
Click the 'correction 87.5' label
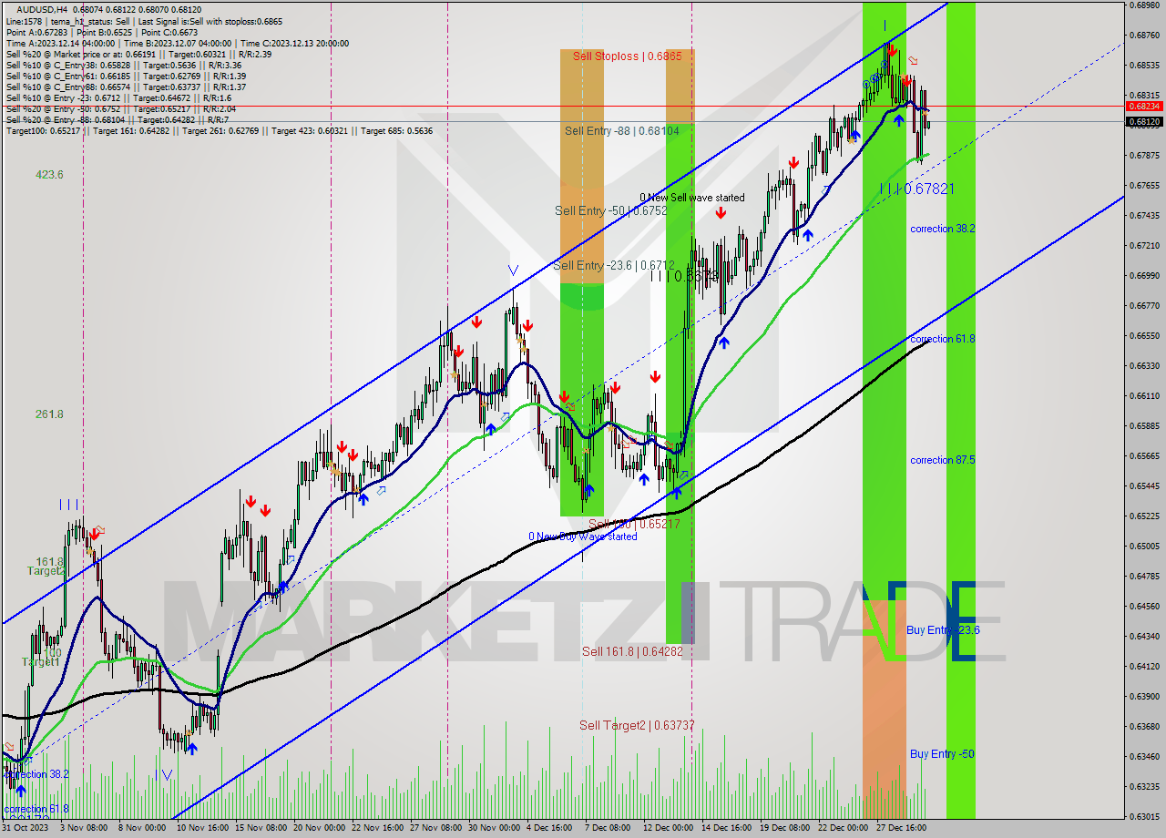tap(943, 460)
